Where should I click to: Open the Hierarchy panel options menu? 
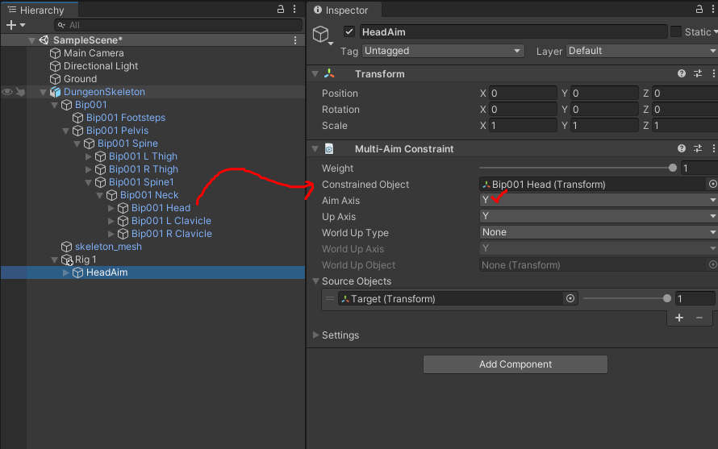294,9
